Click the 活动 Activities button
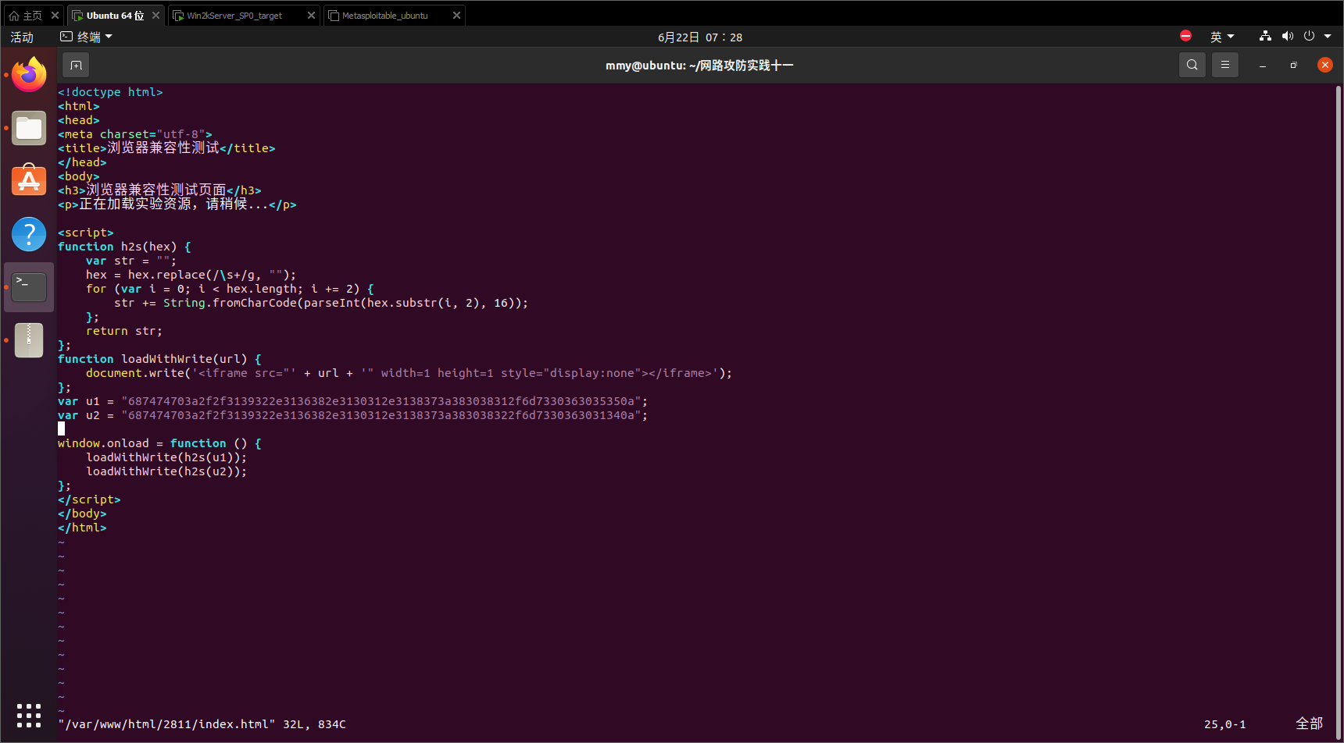 tap(22, 37)
